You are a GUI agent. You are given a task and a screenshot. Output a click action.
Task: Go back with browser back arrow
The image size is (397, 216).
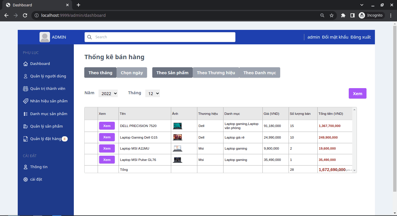pos(6,15)
